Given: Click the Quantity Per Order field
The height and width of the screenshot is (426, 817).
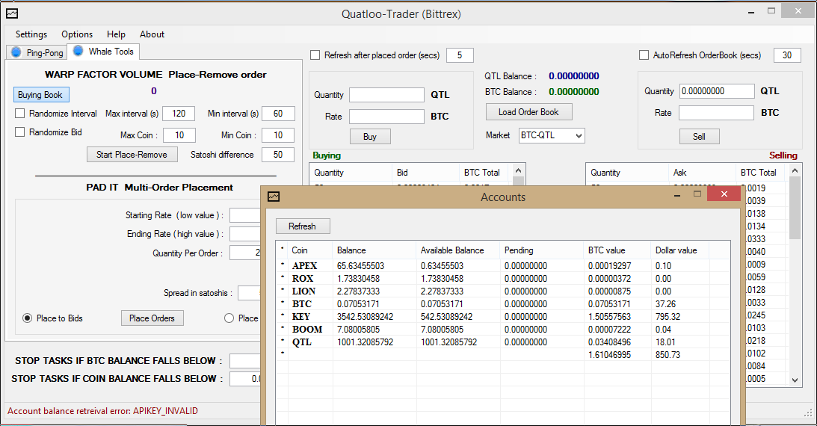Looking at the screenshot, I should click(245, 253).
